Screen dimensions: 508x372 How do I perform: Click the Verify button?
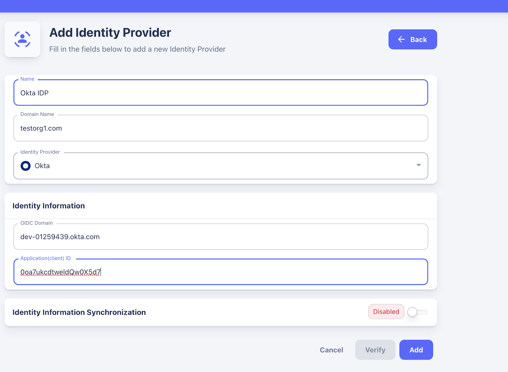(375, 350)
